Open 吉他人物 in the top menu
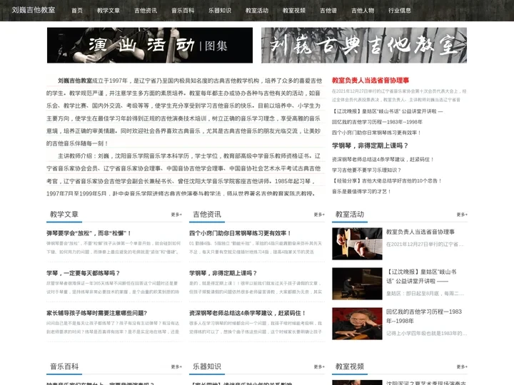The width and height of the screenshot is (514, 385). coord(363,11)
